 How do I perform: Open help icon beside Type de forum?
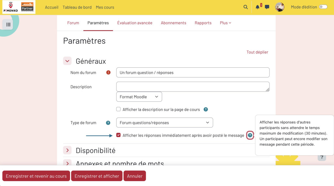point(108,123)
